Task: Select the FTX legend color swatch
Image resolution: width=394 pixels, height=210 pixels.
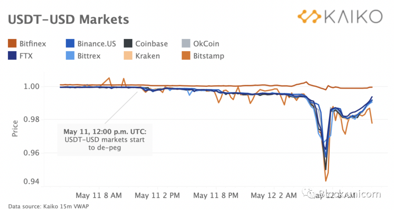Action: pos(13,56)
